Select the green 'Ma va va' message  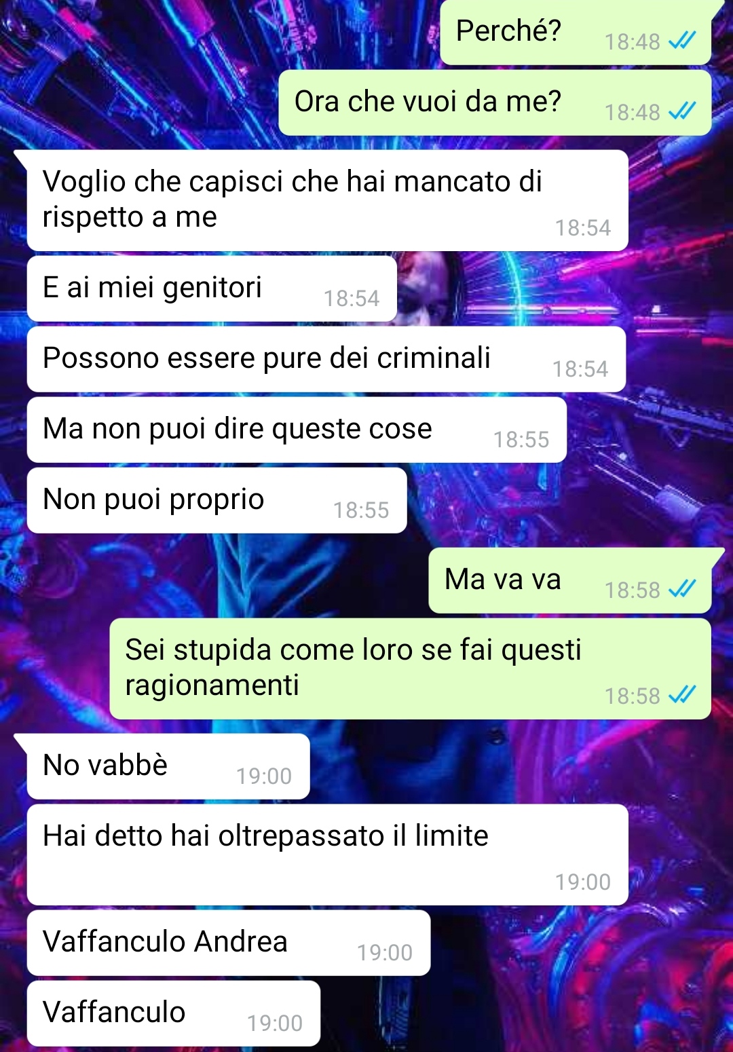point(569,580)
